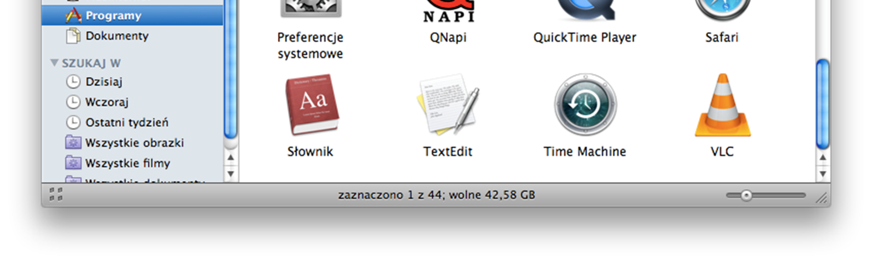The height and width of the screenshot is (264, 872).
Task: Select Wszystkie filmy saved search
Action: [x=132, y=163]
